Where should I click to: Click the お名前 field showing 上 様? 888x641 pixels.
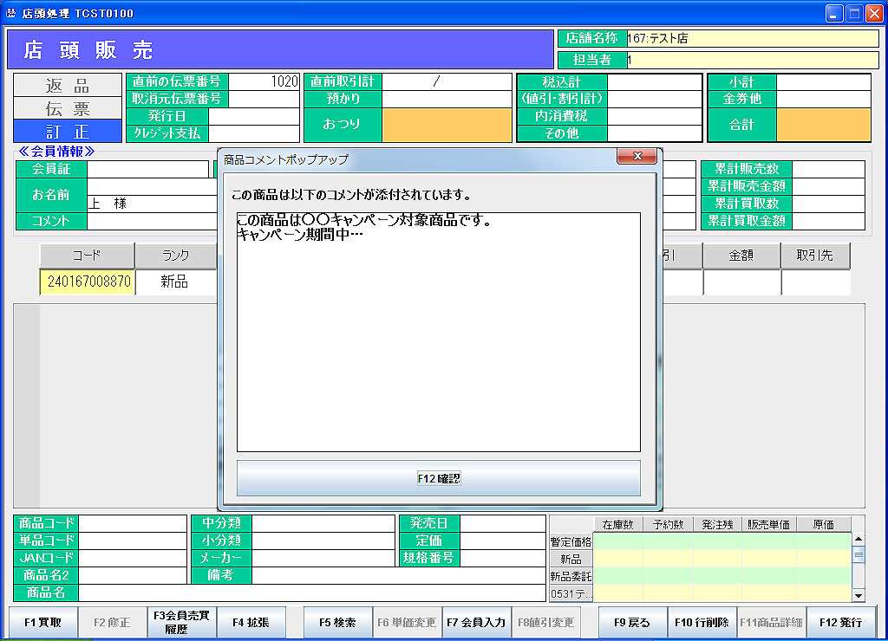(153, 203)
